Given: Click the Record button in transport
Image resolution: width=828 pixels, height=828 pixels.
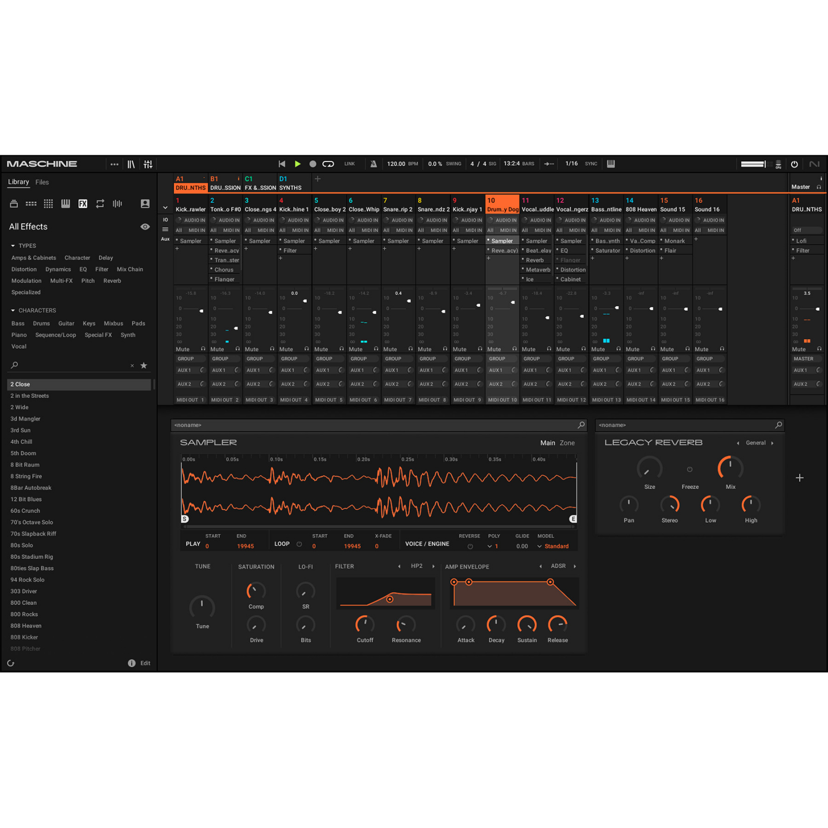Looking at the screenshot, I should click(x=313, y=164).
